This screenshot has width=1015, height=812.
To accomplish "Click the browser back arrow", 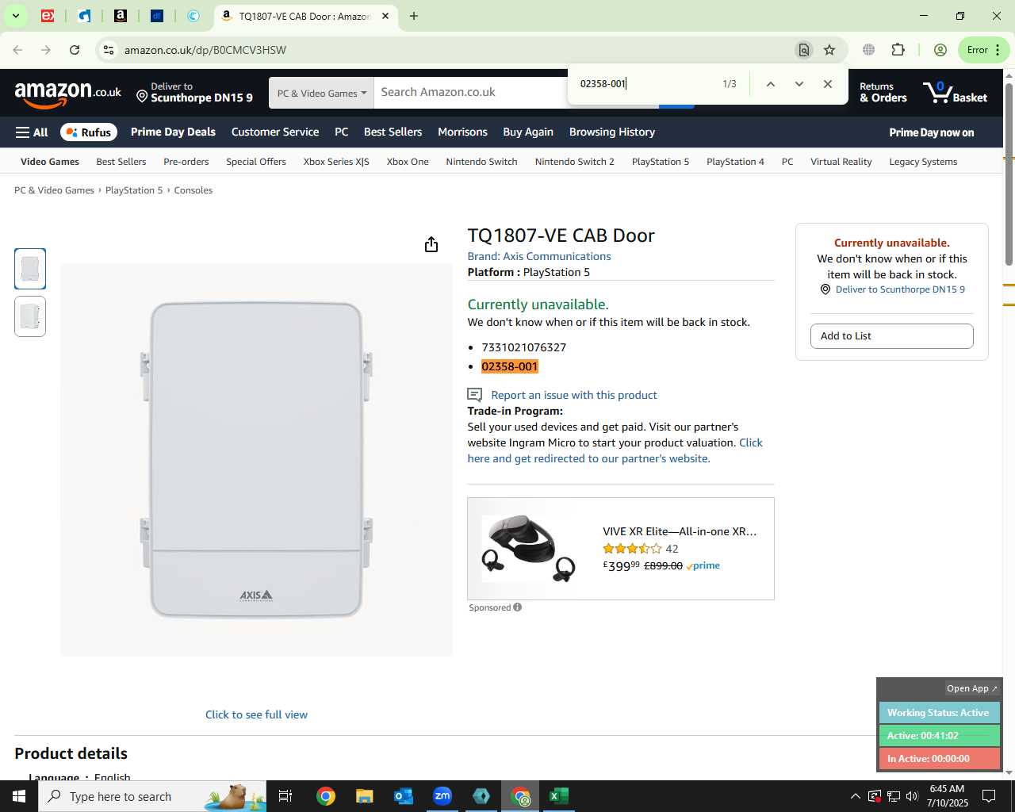I will coord(17,50).
